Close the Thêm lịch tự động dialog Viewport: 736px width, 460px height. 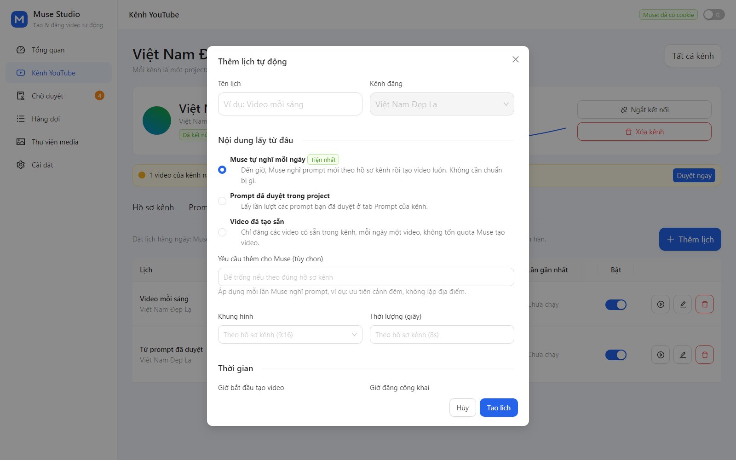(x=516, y=59)
